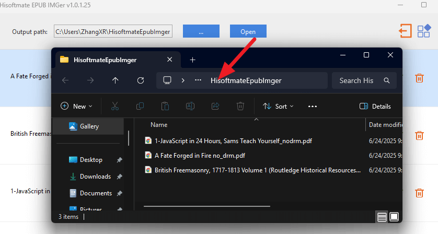The width and height of the screenshot is (438, 234).
Task: Click the Paste clipboard icon
Action: (x=165, y=106)
